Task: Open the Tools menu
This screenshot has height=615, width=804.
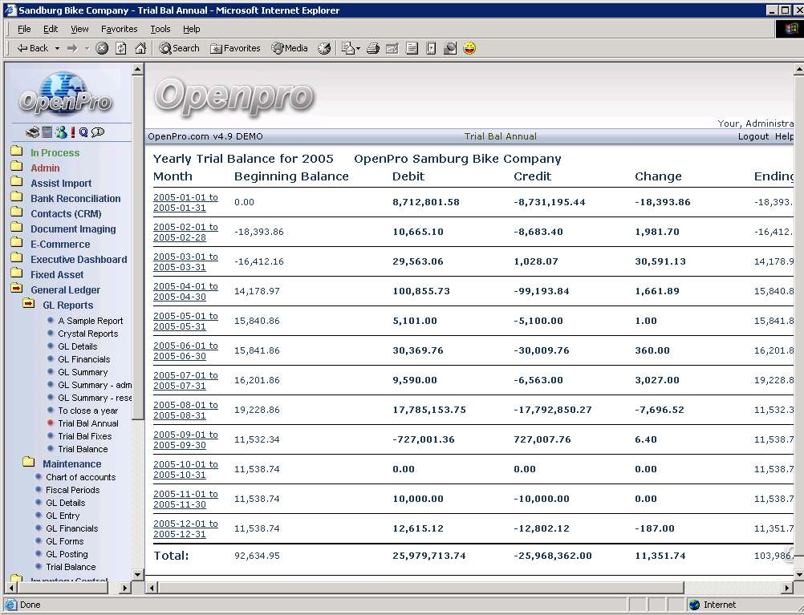Action: 160,29
